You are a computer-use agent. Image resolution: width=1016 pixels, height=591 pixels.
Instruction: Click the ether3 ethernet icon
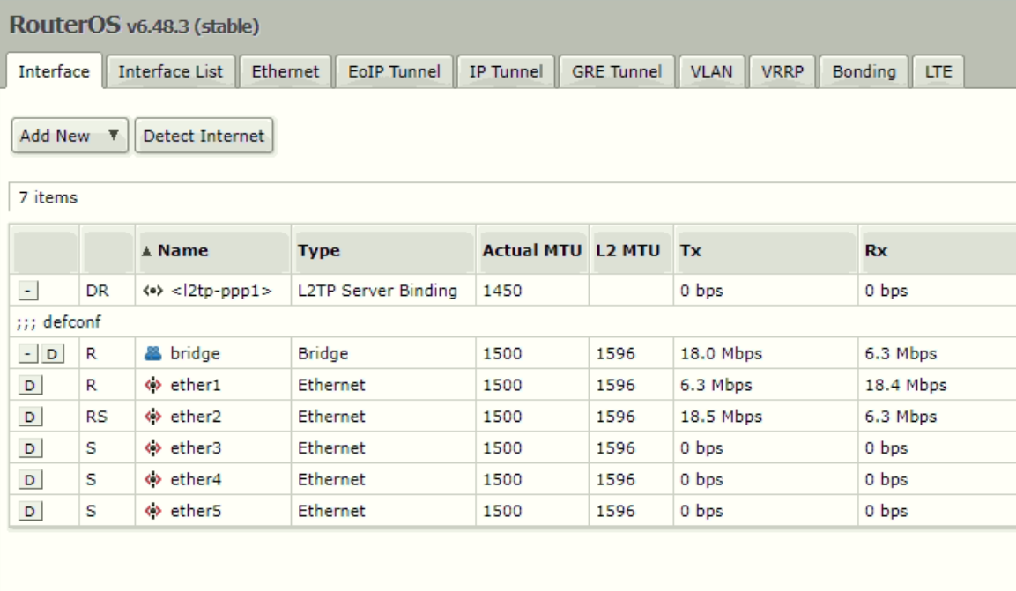153,448
